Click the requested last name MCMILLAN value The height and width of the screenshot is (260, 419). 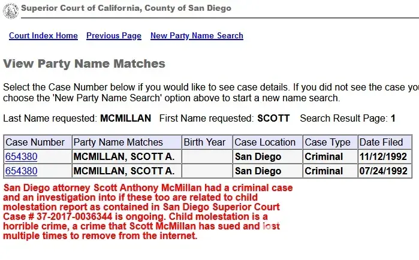125,119
